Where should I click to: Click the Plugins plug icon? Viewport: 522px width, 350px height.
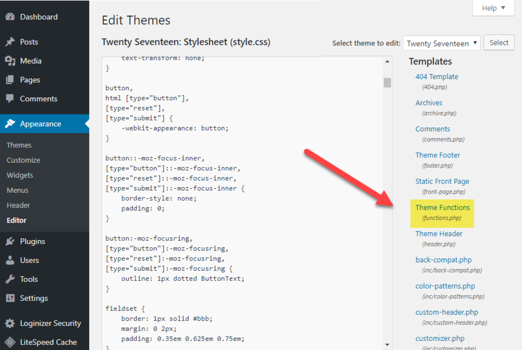tap(10, 241)
